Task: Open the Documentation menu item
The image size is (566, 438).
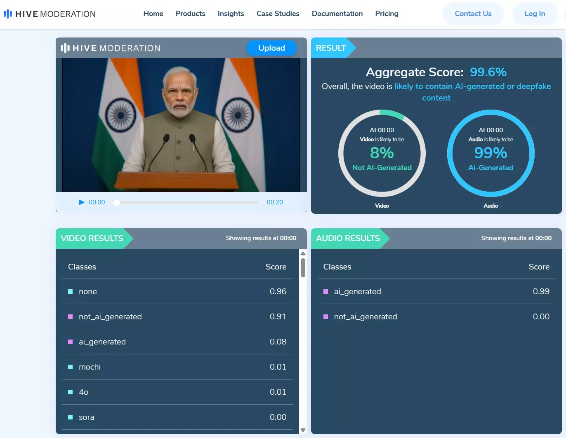Action: 337,14
